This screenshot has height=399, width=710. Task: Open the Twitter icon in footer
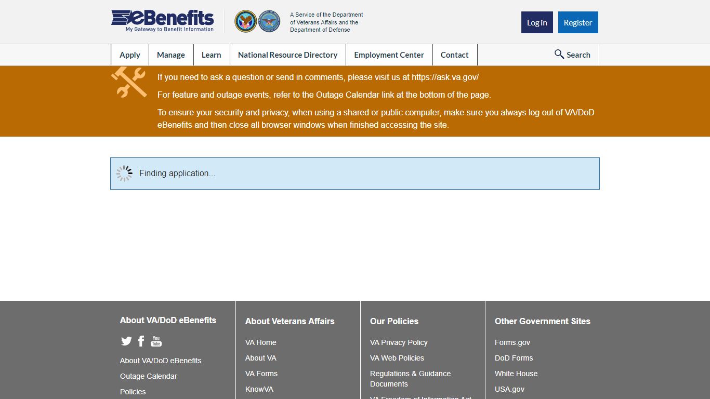[x=126, y=341]
